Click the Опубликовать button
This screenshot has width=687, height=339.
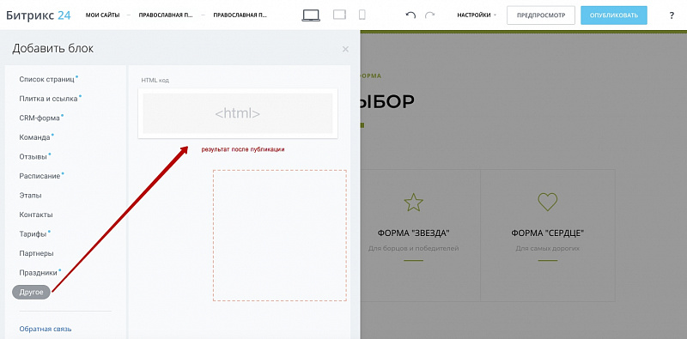point(614,15)
